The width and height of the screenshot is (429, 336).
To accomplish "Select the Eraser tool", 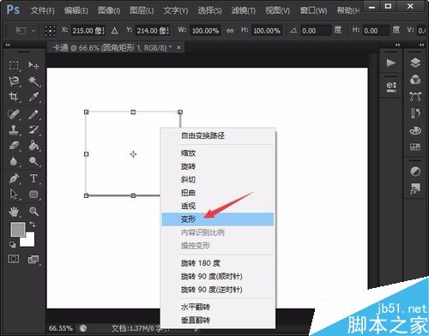I will 14,146.
